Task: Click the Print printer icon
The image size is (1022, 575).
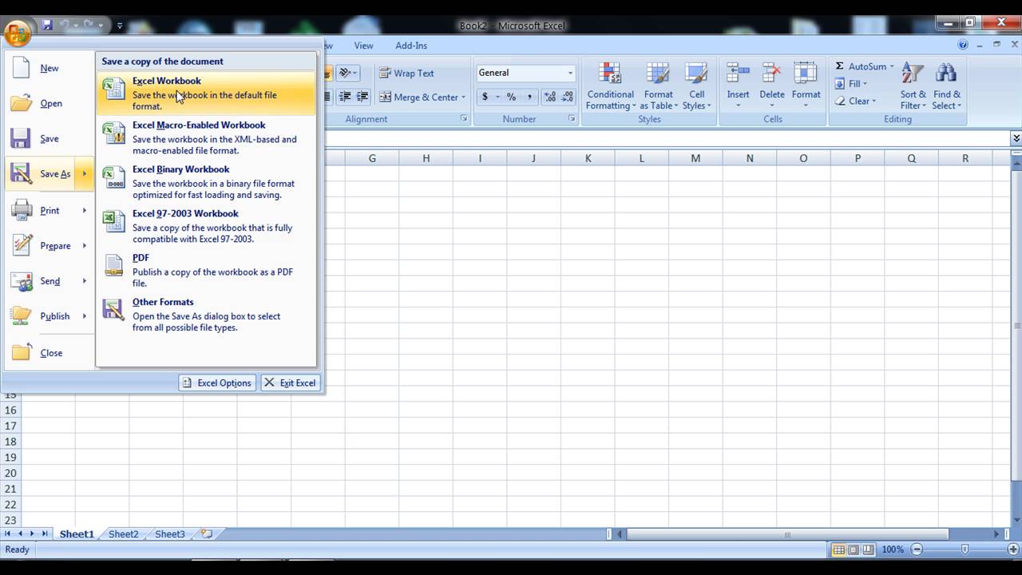Action: click(x=22, y=210)
